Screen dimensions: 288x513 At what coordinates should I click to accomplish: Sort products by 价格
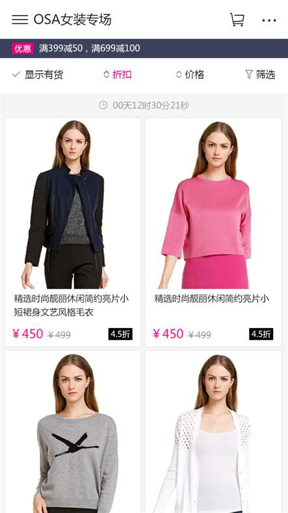tap(190, 74)
